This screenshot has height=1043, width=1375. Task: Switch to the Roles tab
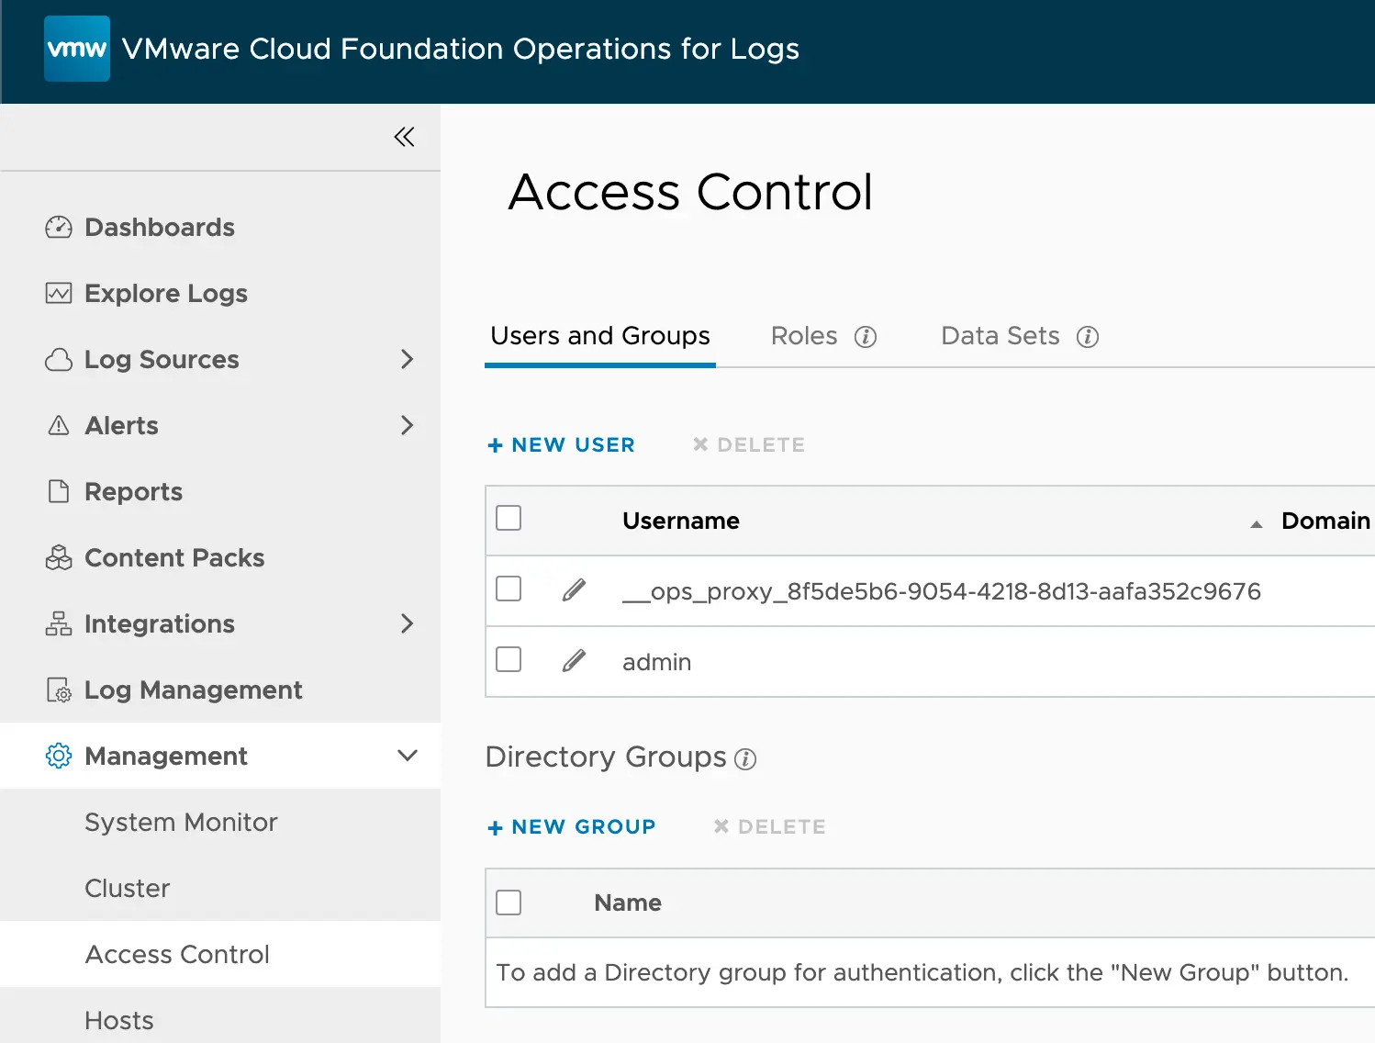click(x=803, y=336)
